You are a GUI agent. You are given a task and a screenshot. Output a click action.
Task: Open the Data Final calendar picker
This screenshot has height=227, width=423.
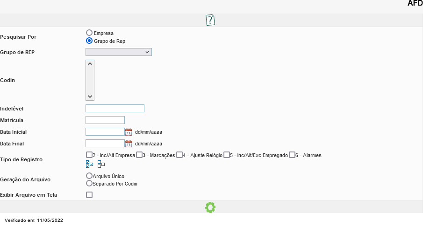129,144
